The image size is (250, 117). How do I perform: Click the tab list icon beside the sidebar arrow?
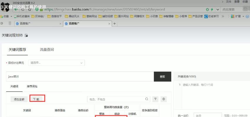pyautogui.click(x=10, y=23)
